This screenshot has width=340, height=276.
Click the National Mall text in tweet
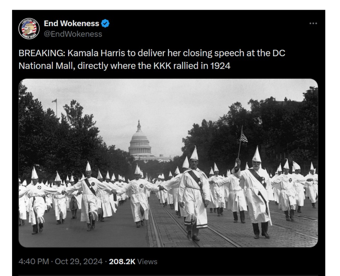click(x=47, y=66)
